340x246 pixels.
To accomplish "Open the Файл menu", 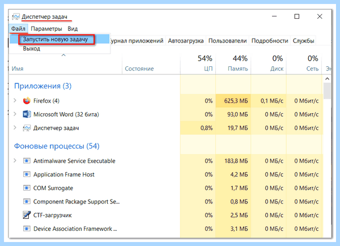I will [x=18, y=29].
